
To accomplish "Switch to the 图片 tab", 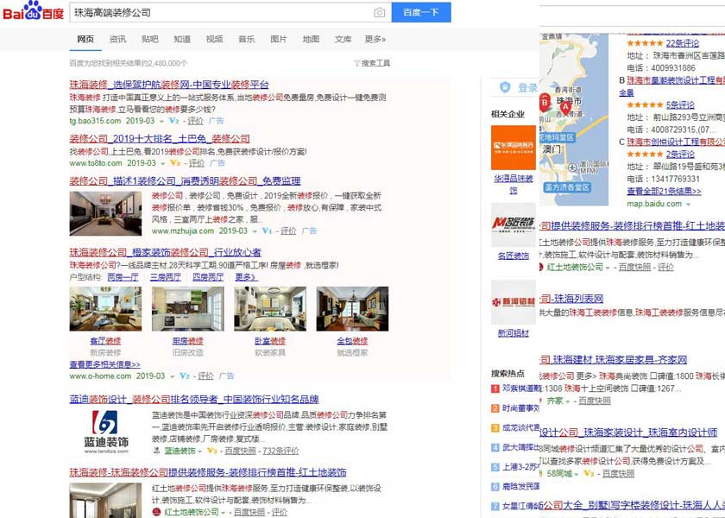I will pyautogui.click(x=279, y=40).
